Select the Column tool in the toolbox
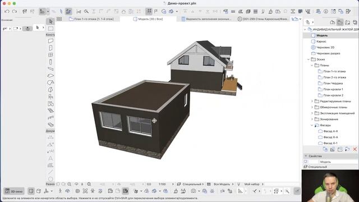359x202 pixels. [x=50, y=62]
